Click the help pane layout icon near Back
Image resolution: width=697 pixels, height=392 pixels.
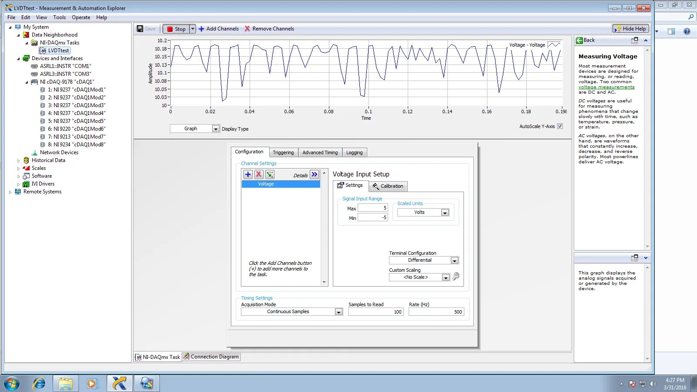[x=635, y=41]
